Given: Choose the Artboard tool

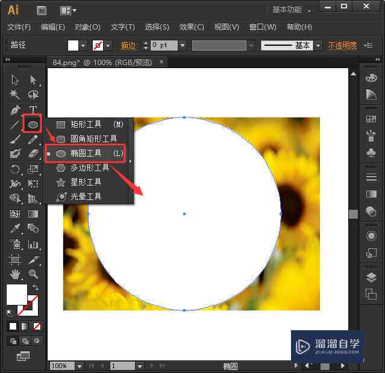Looking at the screenshot, I should (15, 260).
